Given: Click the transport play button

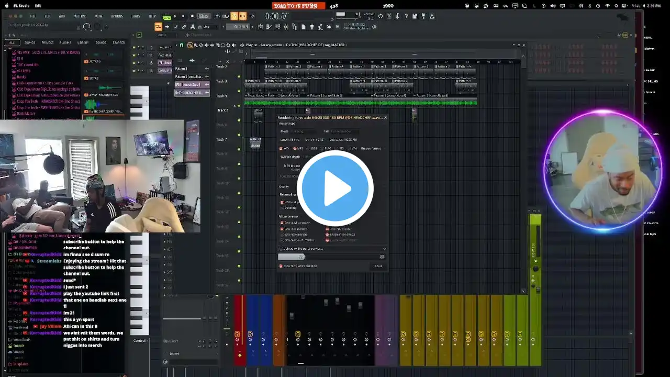Looking at the screenshot, I should click(175, 16).
